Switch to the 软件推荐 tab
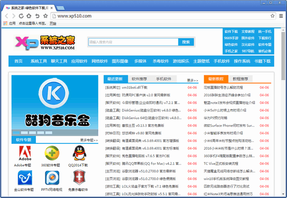The width and height of the screenshot is (287, 198). 139,79
